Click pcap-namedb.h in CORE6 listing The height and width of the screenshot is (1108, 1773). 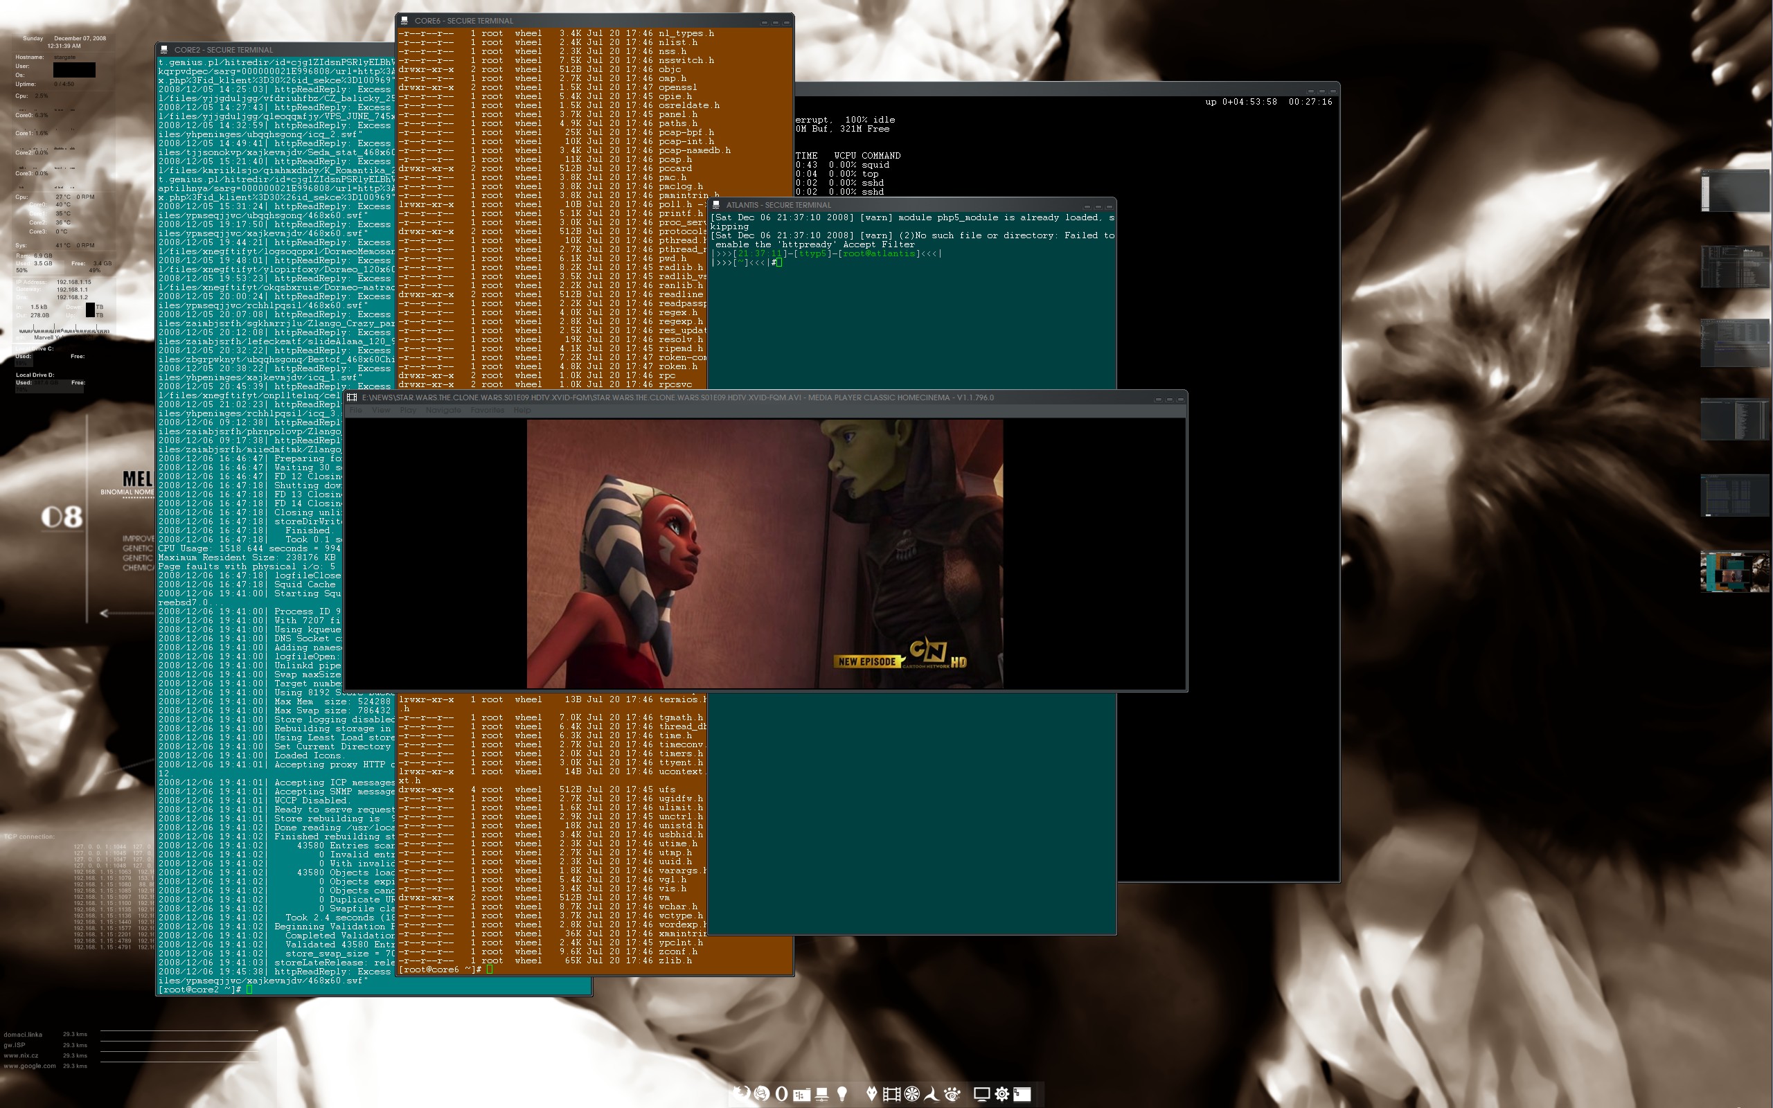coord(695,150)
